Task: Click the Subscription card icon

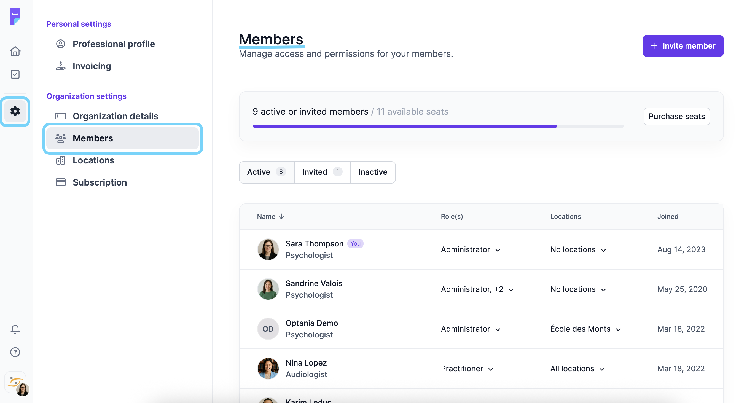Action: pos(60,182)
